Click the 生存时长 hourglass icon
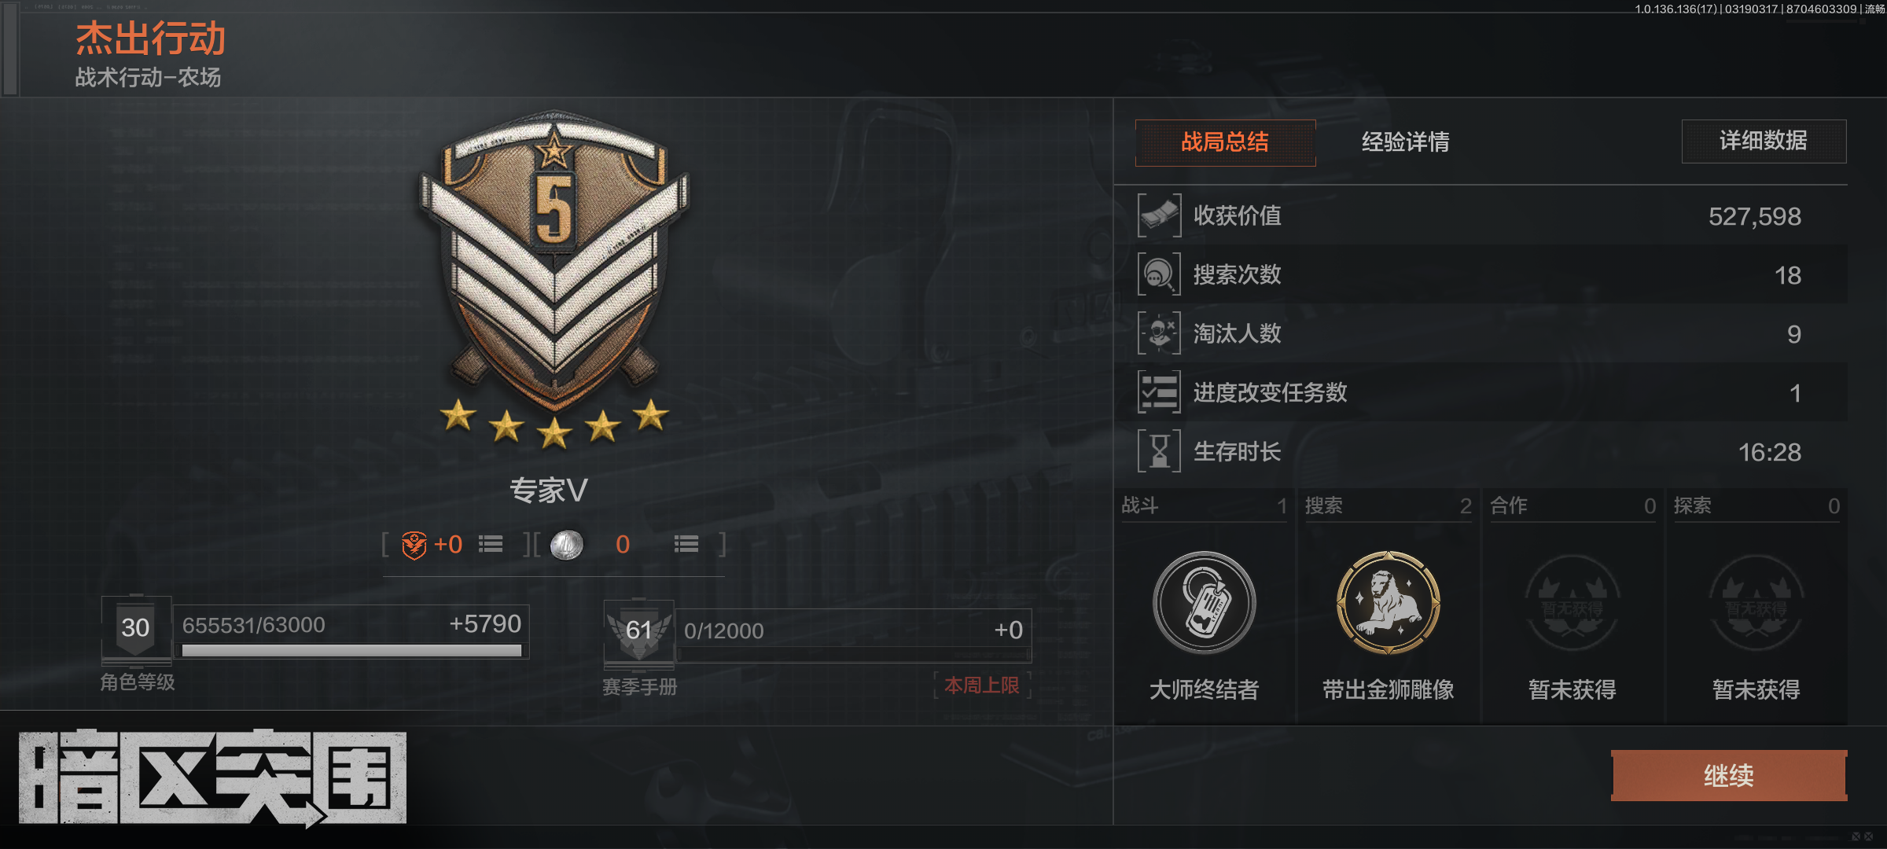1887x849 pixels. pyautogui.click(x=1159, y=451)
